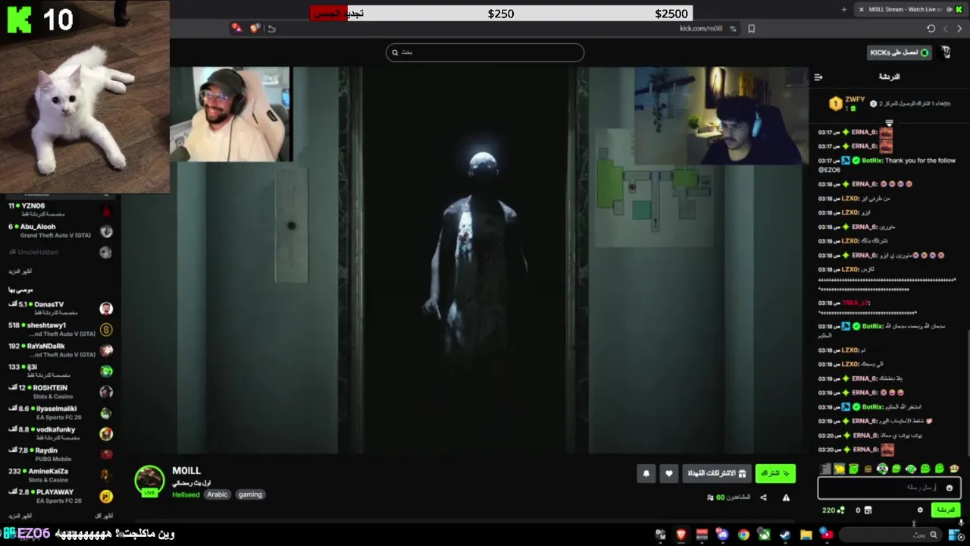Open Abu_Alooh channel in sidebar

click(61, 231)
